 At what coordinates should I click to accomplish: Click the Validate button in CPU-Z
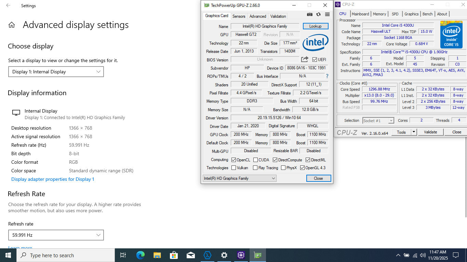tap(430, 132)
